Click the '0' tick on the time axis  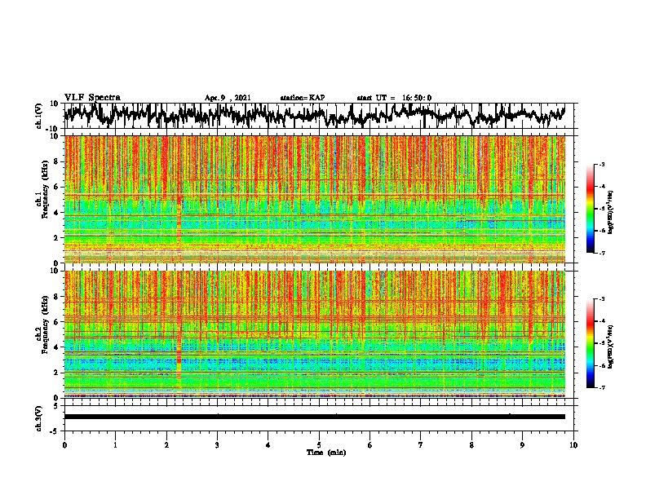pos(64,445)
